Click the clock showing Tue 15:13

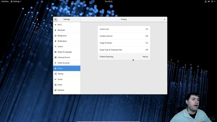108,1
